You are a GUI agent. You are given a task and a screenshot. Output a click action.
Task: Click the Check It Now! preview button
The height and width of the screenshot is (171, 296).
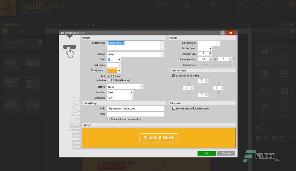(x=159, y=138)
